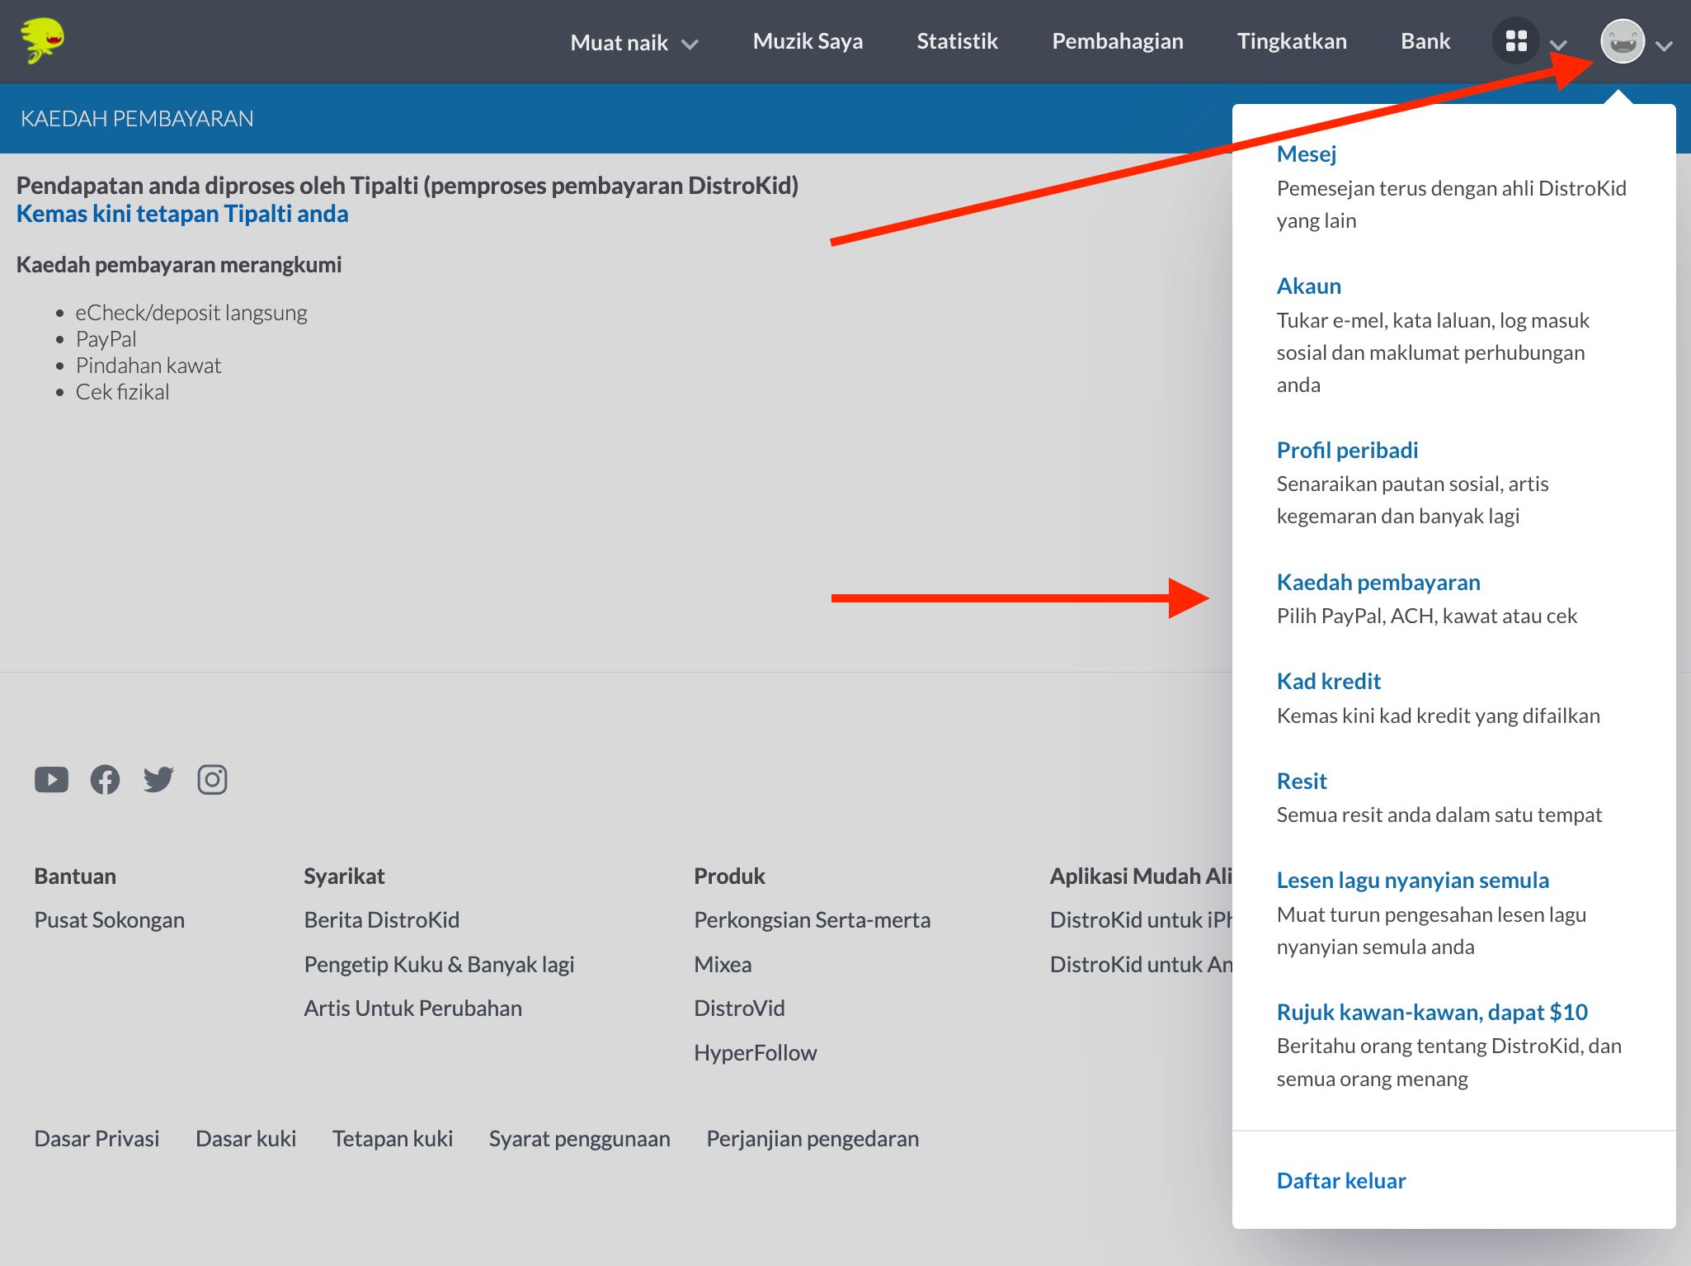
Task: Expand the Muat naik dropdown
Action: click(634, 42)
